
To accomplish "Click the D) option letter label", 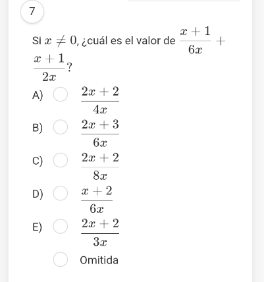I will (38, 194).
